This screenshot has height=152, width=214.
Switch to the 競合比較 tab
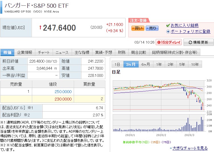(139, 52)
